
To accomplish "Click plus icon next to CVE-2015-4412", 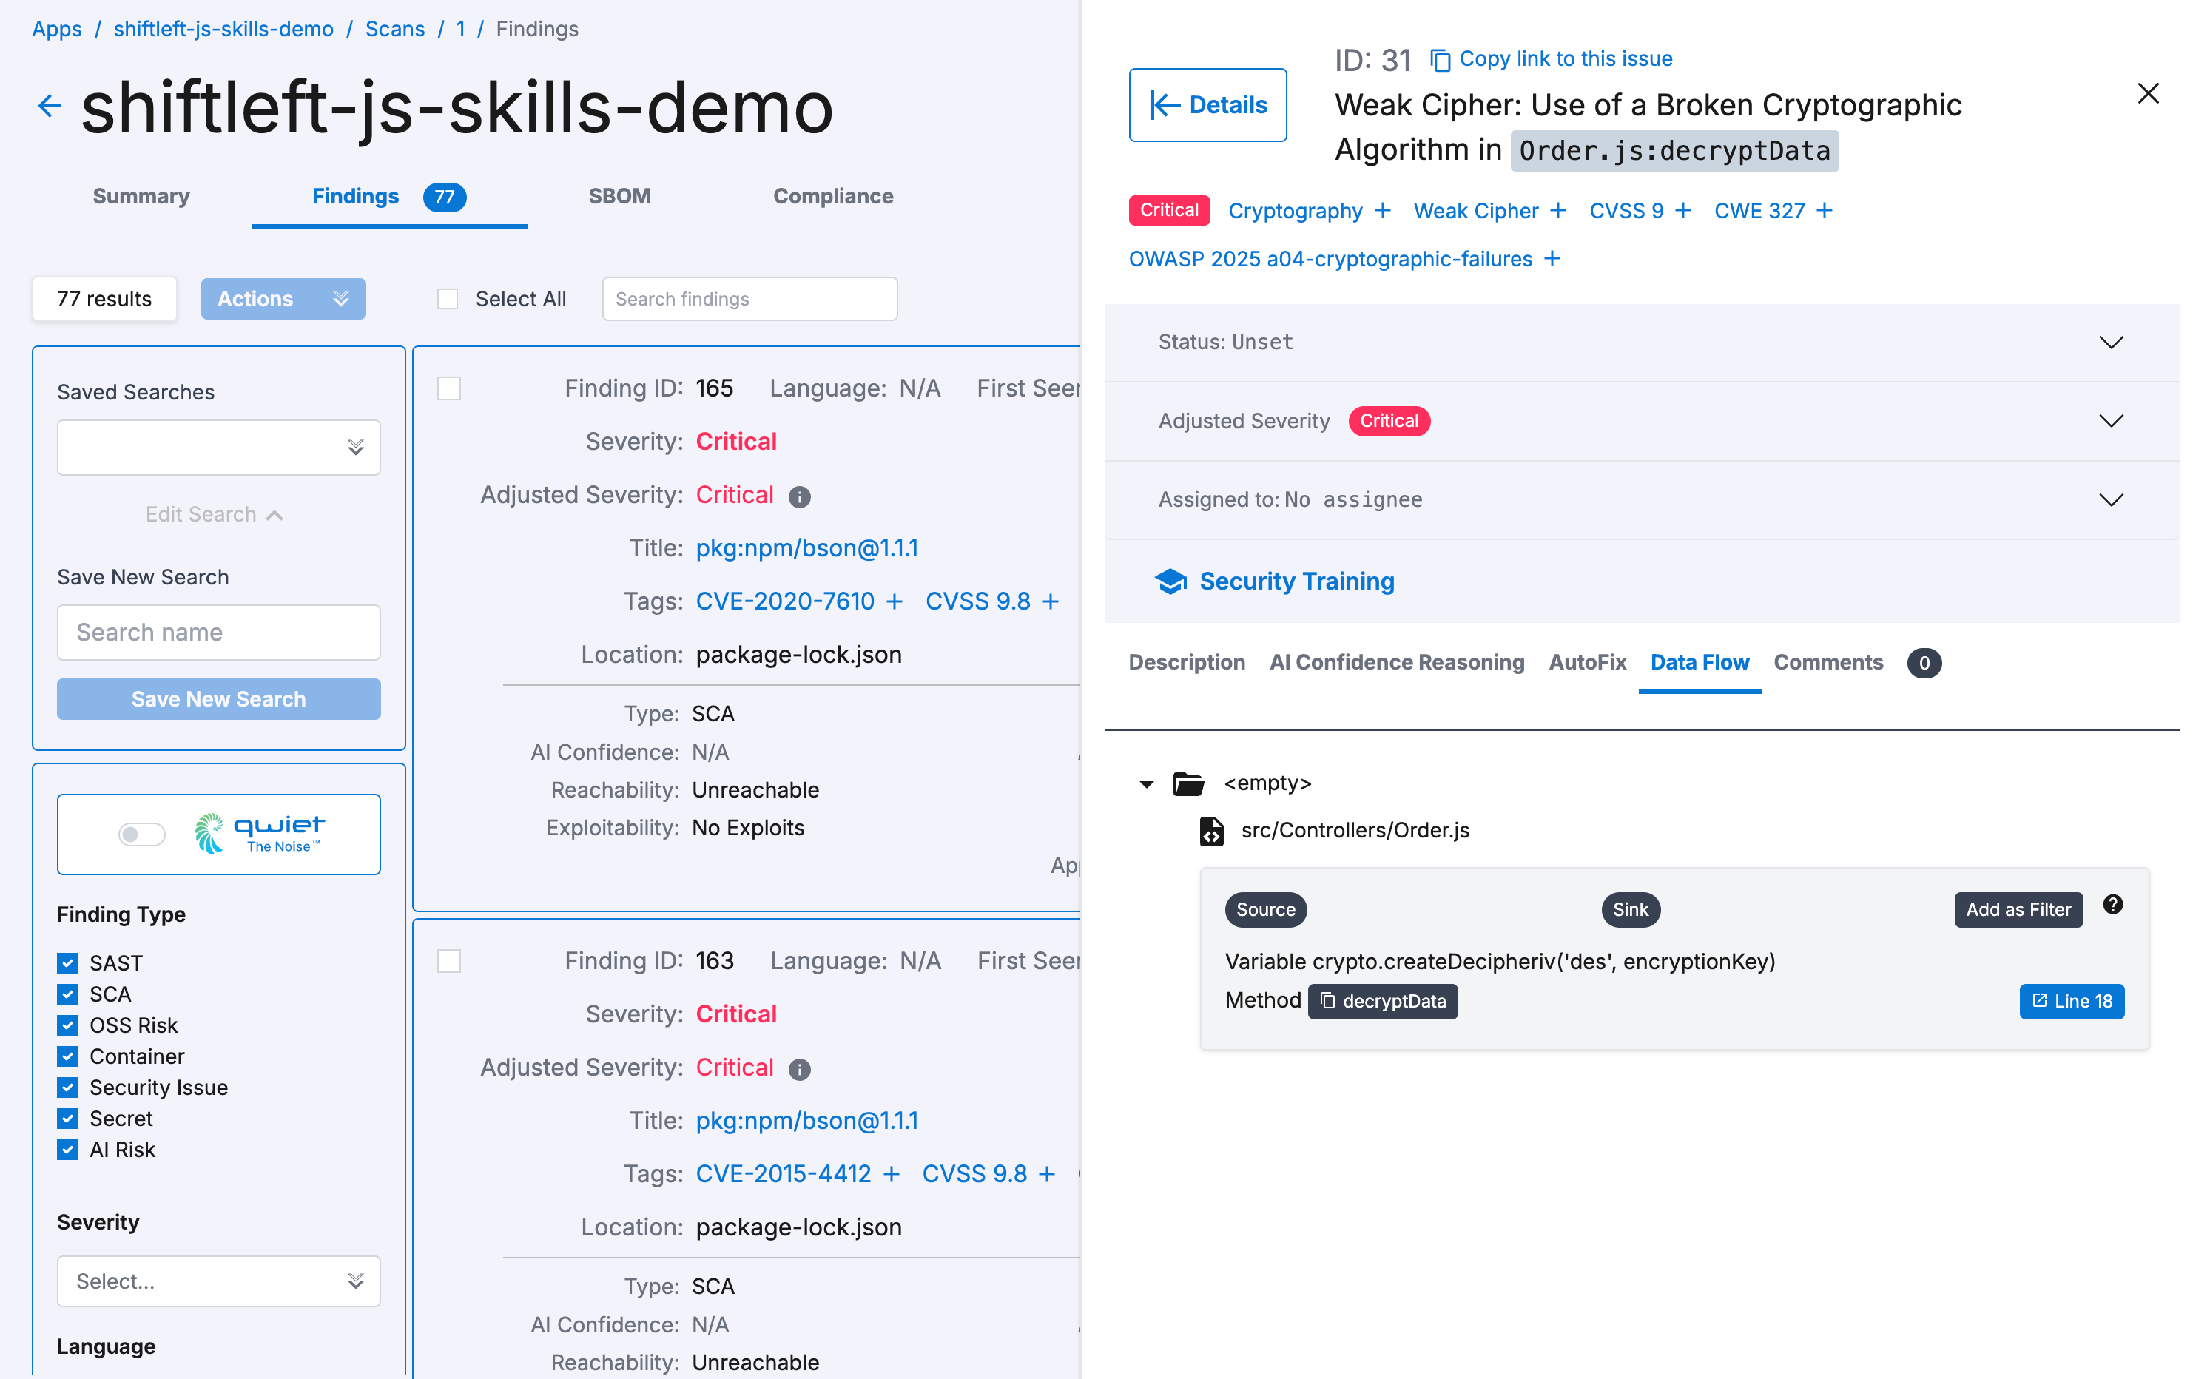I will (x=892, y=1174).
